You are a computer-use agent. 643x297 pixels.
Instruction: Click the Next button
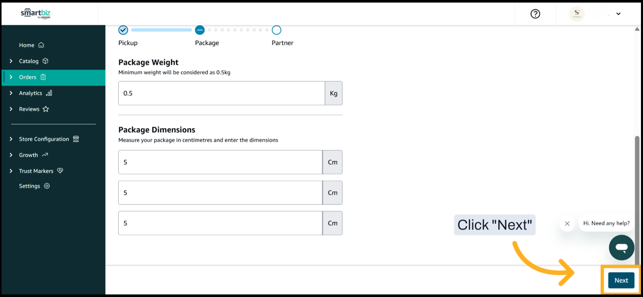pyautogui.click(x=621, y=280)
